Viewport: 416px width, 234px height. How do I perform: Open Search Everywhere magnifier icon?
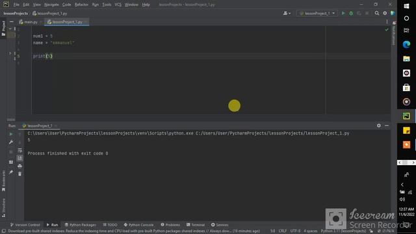tap(377, 13)
